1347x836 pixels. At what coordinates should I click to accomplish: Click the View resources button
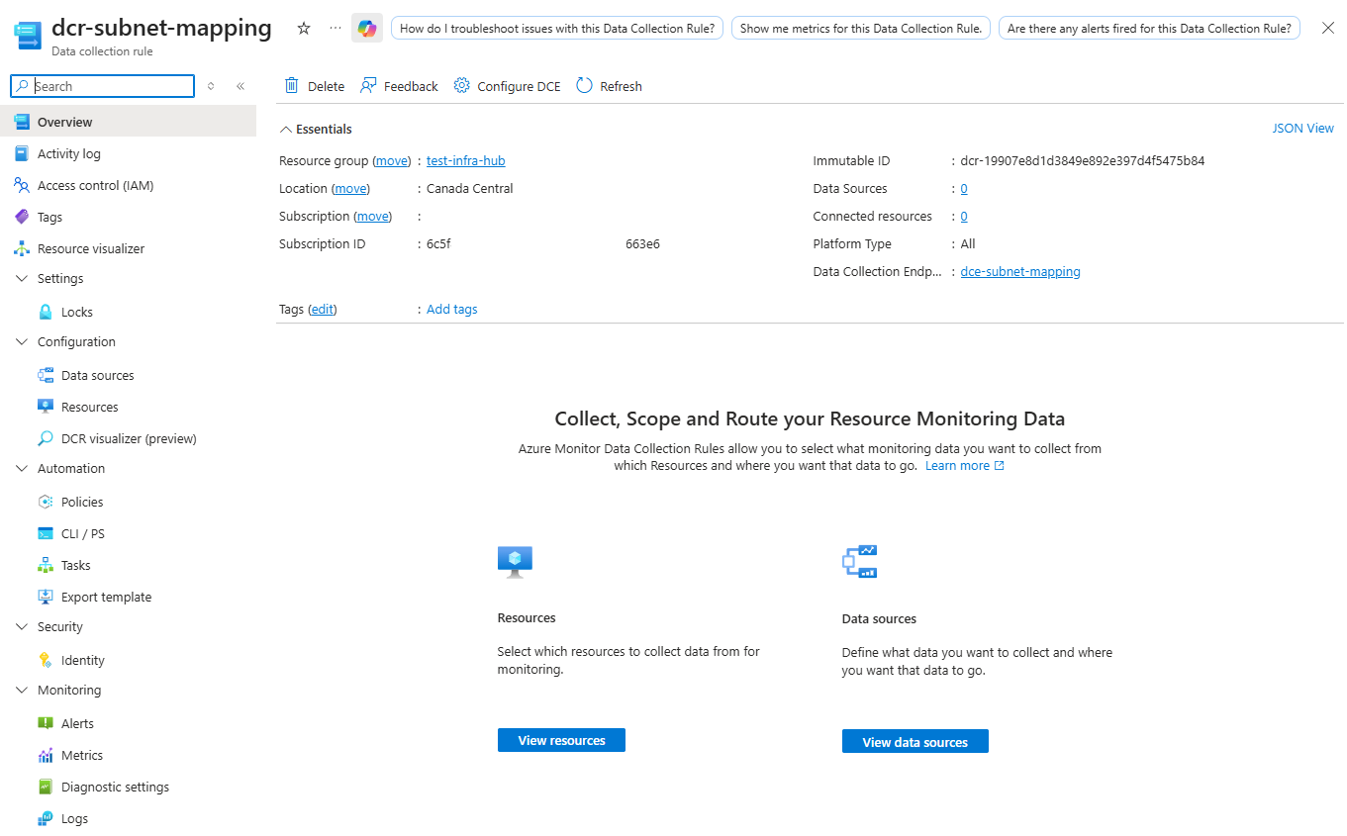click(x=561, y=740)
